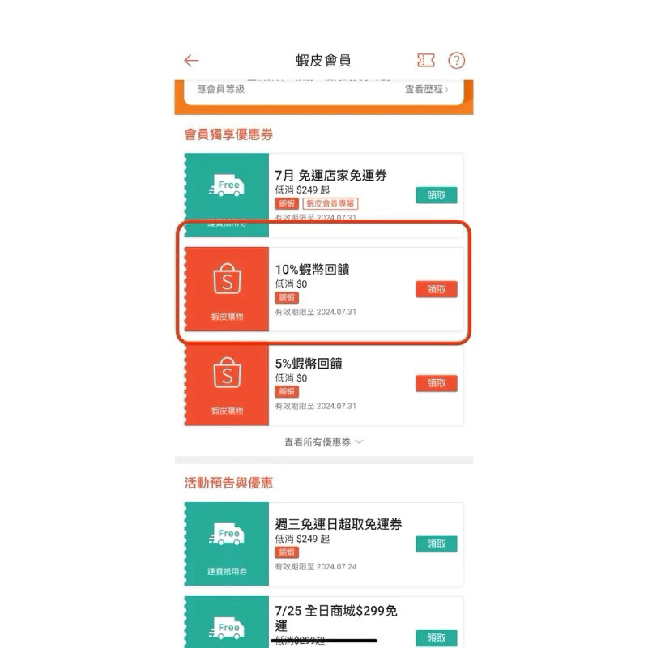Tap 低消 $249 起 under 7月 免運店家免運券
Image resolution: width=648 pixels, height=648 pixels.
(x=302, y=190)
